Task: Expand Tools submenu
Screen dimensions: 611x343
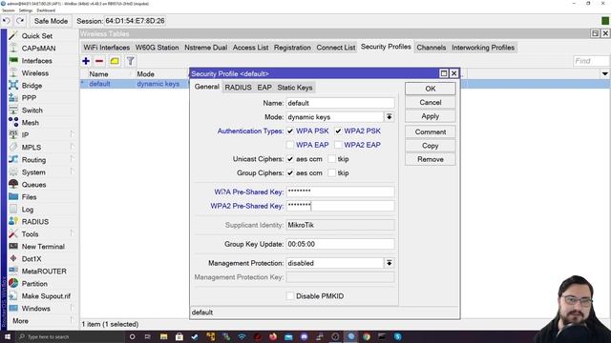Action: pyautogui.click(x=73, y=233)
